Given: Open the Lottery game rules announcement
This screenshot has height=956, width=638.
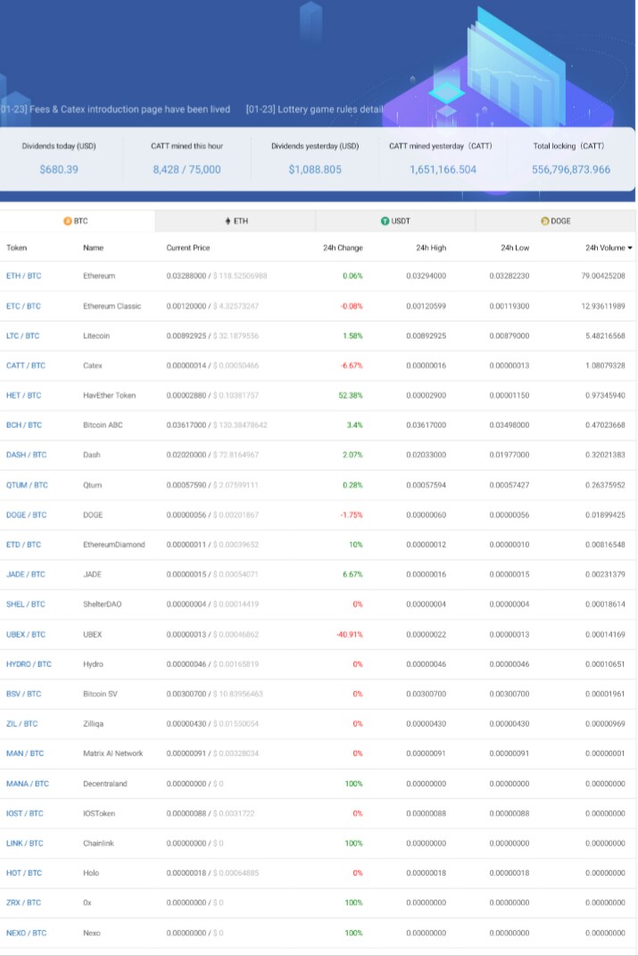Looking at the screenshot, I should pos(315,109).
